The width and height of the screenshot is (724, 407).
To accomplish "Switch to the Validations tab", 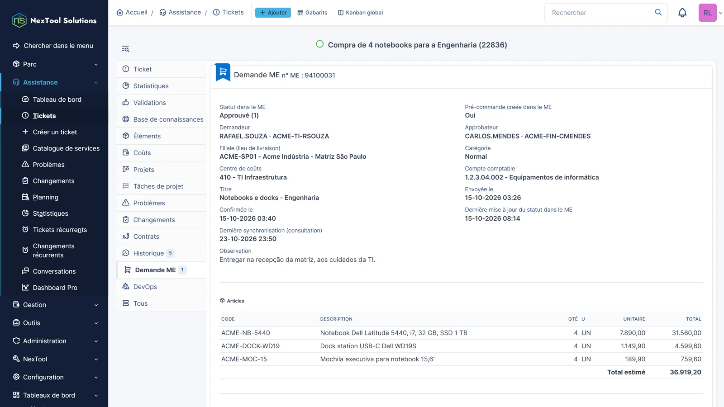I will (161, 103).
